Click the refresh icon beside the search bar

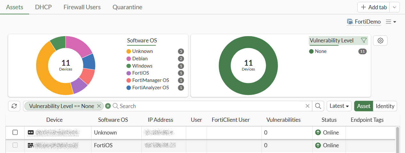point(14,106)
